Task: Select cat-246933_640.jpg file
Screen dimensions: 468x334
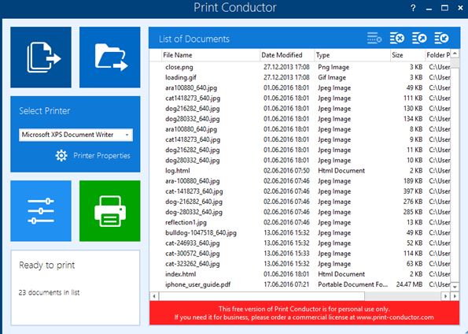Action: [x=300, y=243]
